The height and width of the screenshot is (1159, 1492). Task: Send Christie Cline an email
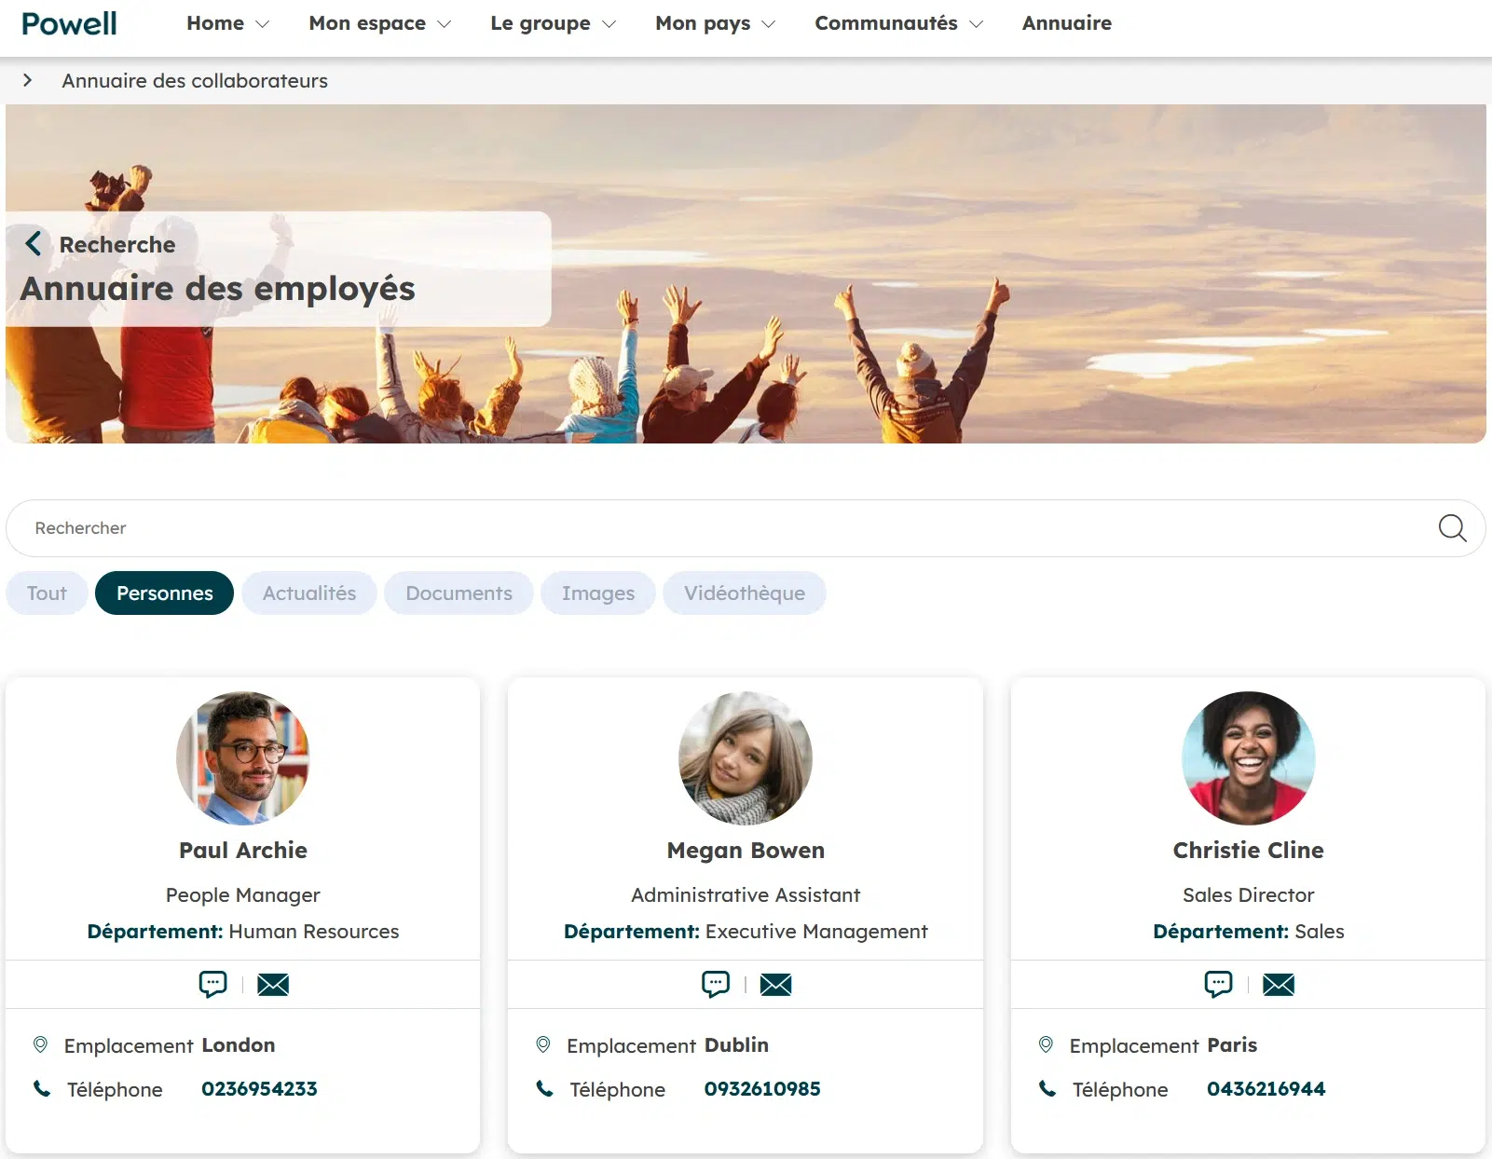(1279, 985)
